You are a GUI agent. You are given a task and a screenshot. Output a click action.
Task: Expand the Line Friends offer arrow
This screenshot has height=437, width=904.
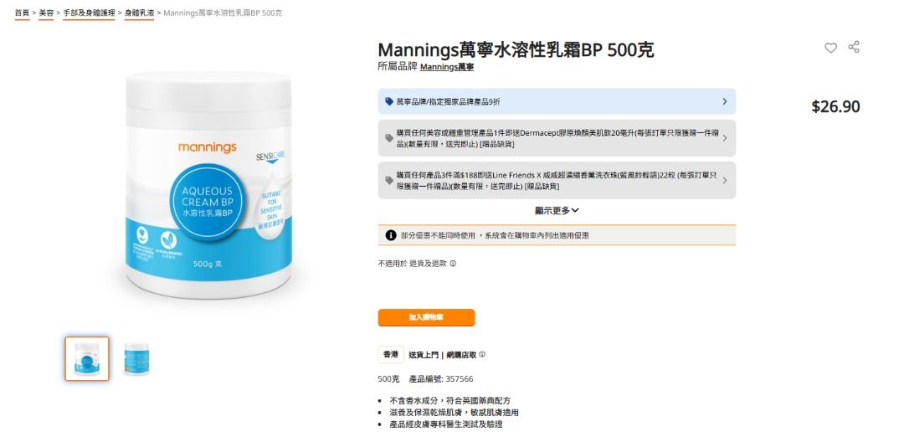pyautogui.click(x=725, y=181)
